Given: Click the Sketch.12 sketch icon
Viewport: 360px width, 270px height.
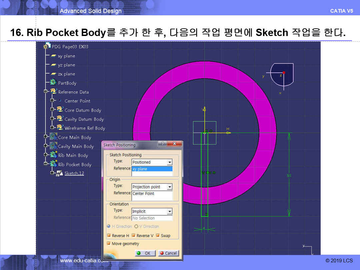Looking at the screenshot, I should click(59, 173).
